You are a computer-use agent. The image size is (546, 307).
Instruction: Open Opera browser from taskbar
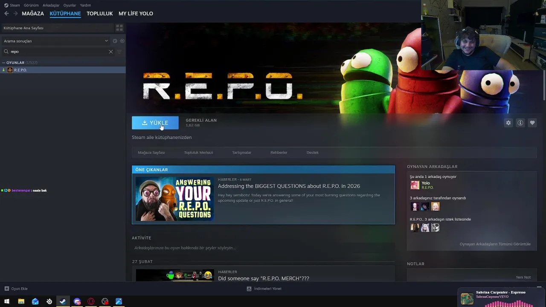[91, 301]
